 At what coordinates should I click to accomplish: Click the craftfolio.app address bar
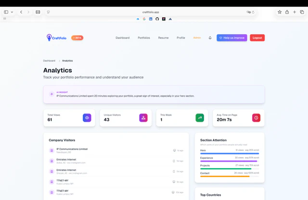151,12
